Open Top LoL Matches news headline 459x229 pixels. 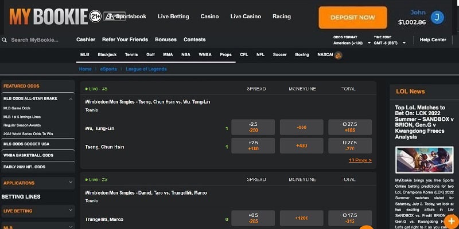424,122
